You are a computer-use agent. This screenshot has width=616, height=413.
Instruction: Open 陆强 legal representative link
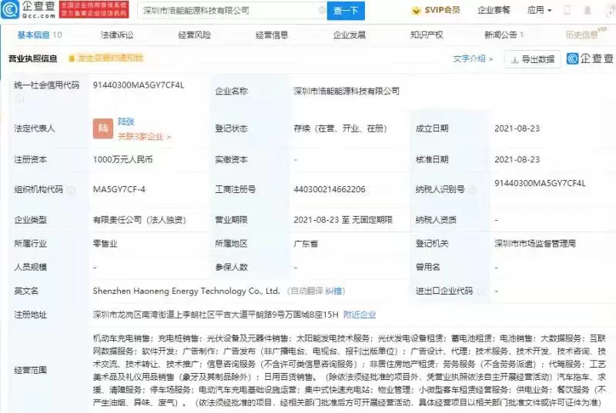(x=126, y=122)
